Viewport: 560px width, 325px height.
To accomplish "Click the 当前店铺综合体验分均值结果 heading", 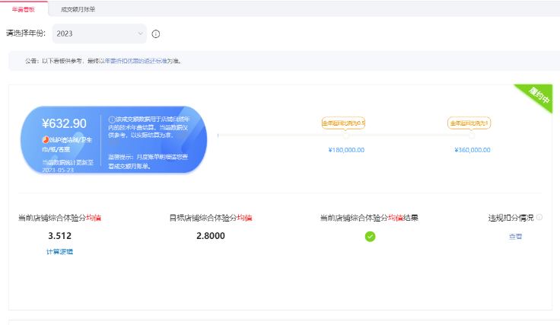I will click(x=369, y=218).
